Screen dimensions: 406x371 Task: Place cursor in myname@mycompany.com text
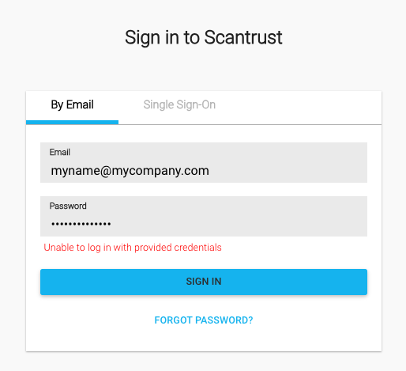click(x=130, y=171)
